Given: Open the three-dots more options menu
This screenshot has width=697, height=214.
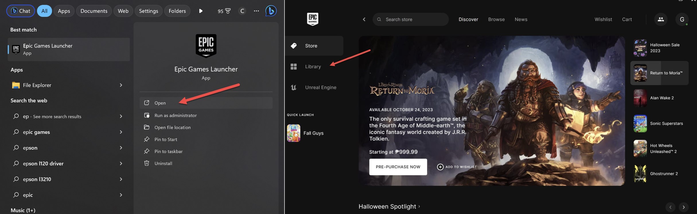Looking at the screenshot, I should (x=256, y=11).
